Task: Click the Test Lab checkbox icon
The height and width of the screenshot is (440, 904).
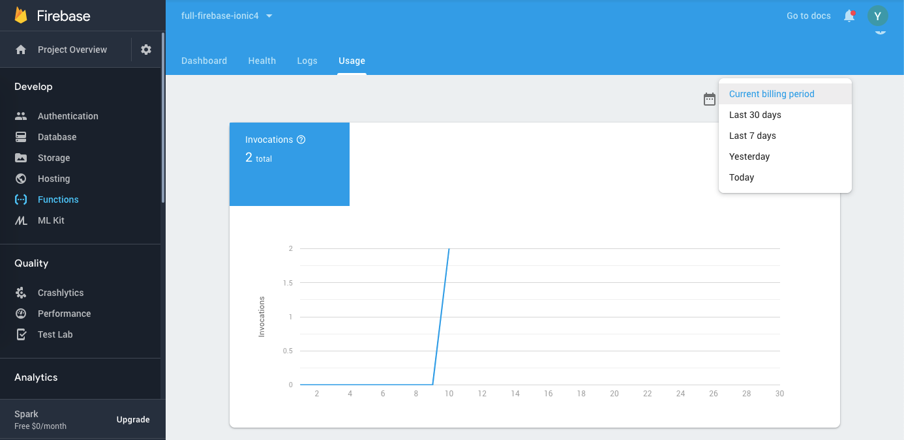Action: click(21, 334)
